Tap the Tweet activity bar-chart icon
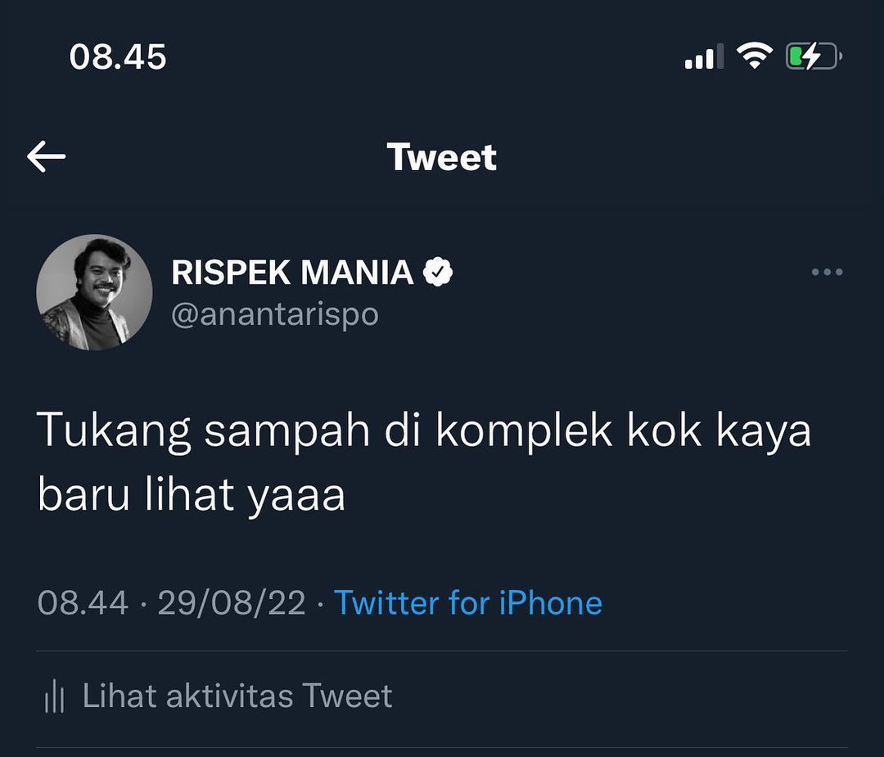This screenshot has width=884, height=757. (x=55, y=697)
